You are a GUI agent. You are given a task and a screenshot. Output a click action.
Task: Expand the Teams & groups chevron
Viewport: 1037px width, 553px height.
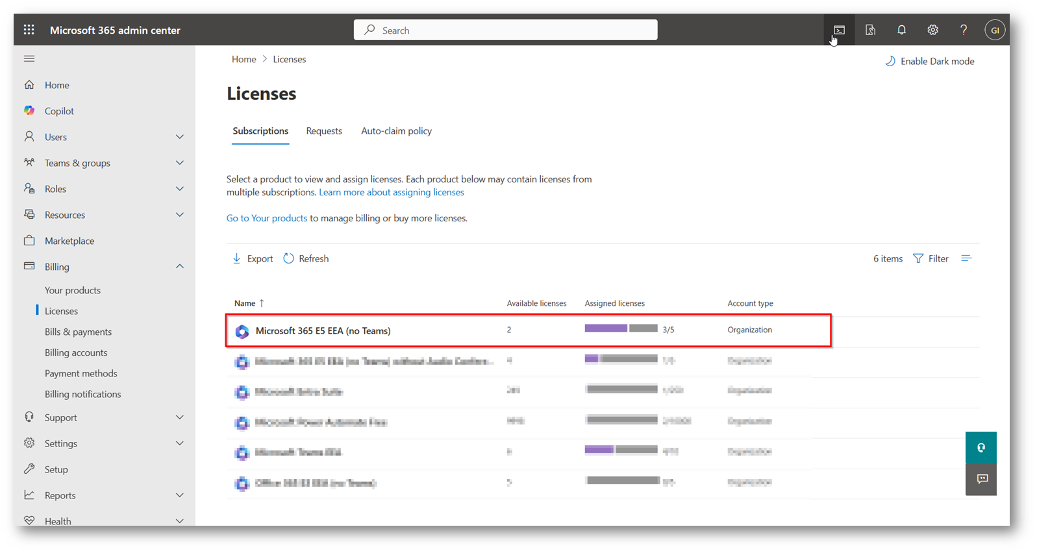[180, 163]
